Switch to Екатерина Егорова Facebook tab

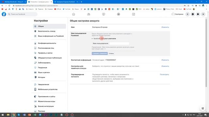[x=66, y=2]
